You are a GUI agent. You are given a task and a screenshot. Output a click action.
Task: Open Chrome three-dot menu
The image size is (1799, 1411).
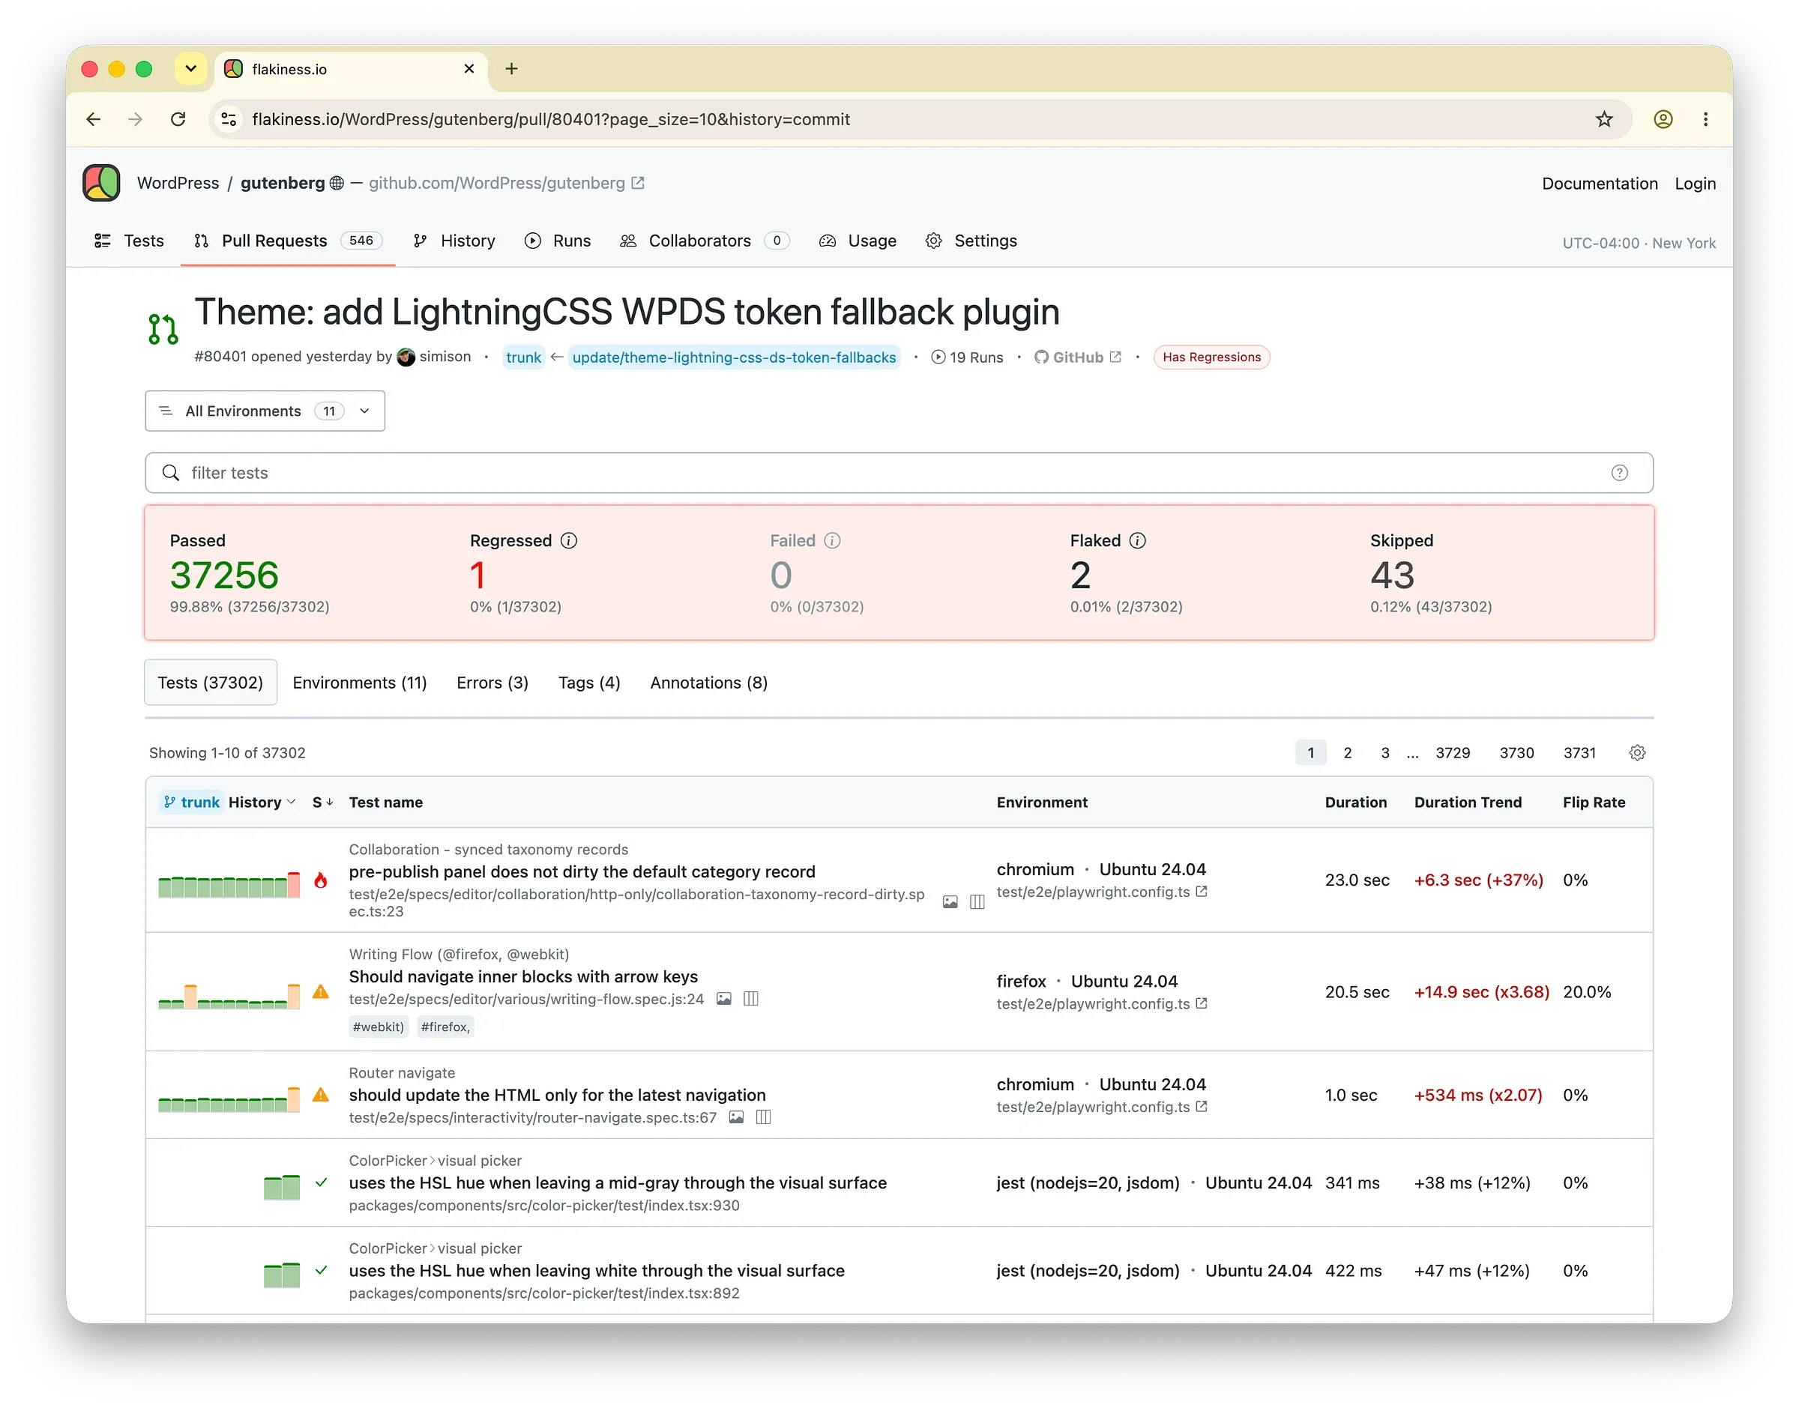click(1705, 119)
